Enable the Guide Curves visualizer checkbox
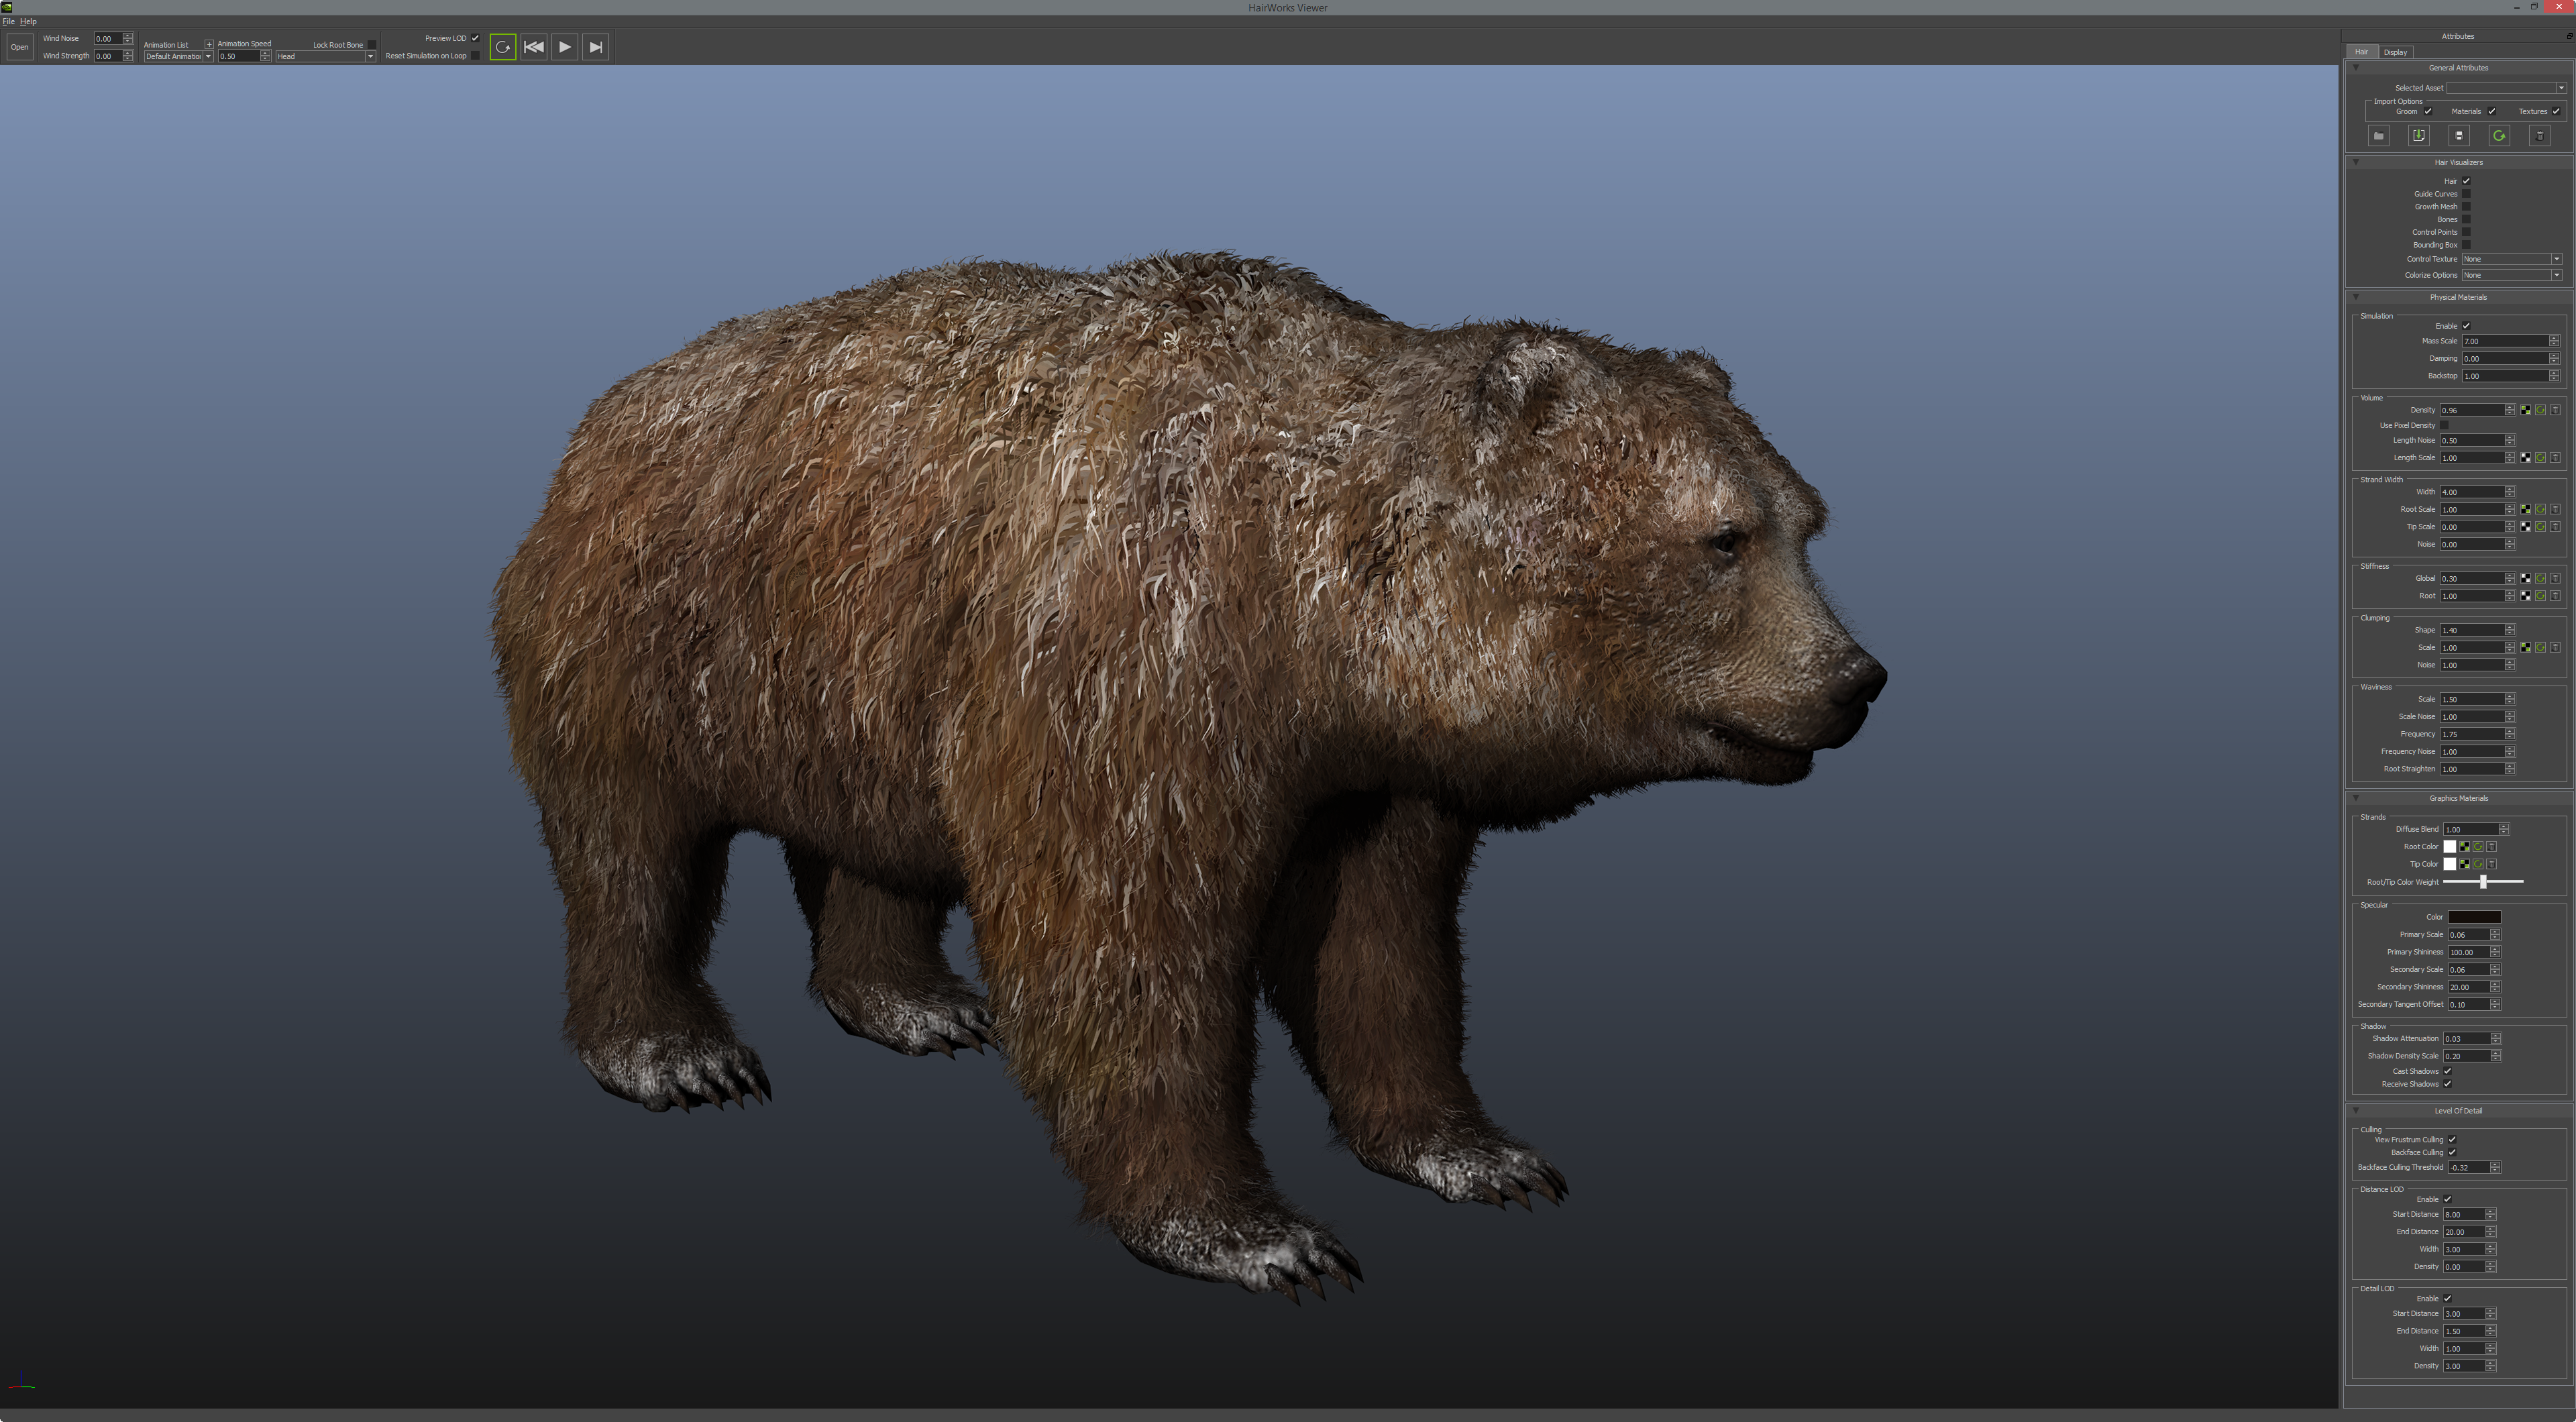The width and height of the screenshot is (2576, 1422). point(2466,194)
